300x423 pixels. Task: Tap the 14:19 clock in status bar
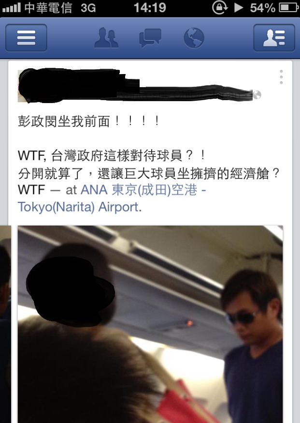[150, 8]
